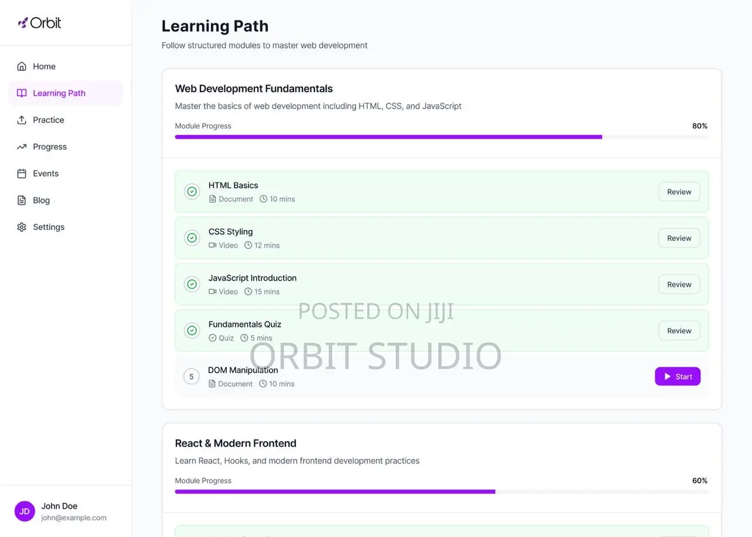752x537 pixels.
Task: Click the quiz check icon under Fundamentals Quiz
Action: click(x=213, y=338)
